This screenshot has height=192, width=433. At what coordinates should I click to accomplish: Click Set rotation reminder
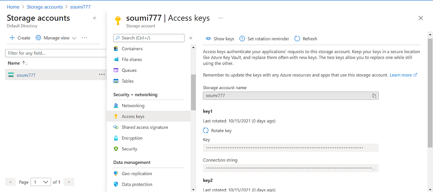264,38
